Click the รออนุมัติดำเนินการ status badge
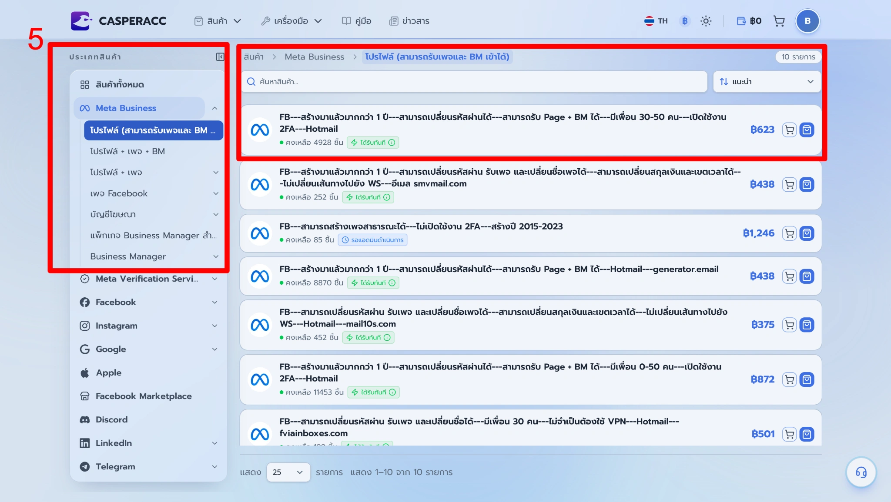Image resolution: width=891 pixels, height=502 pixels. (x=372, y=240)
